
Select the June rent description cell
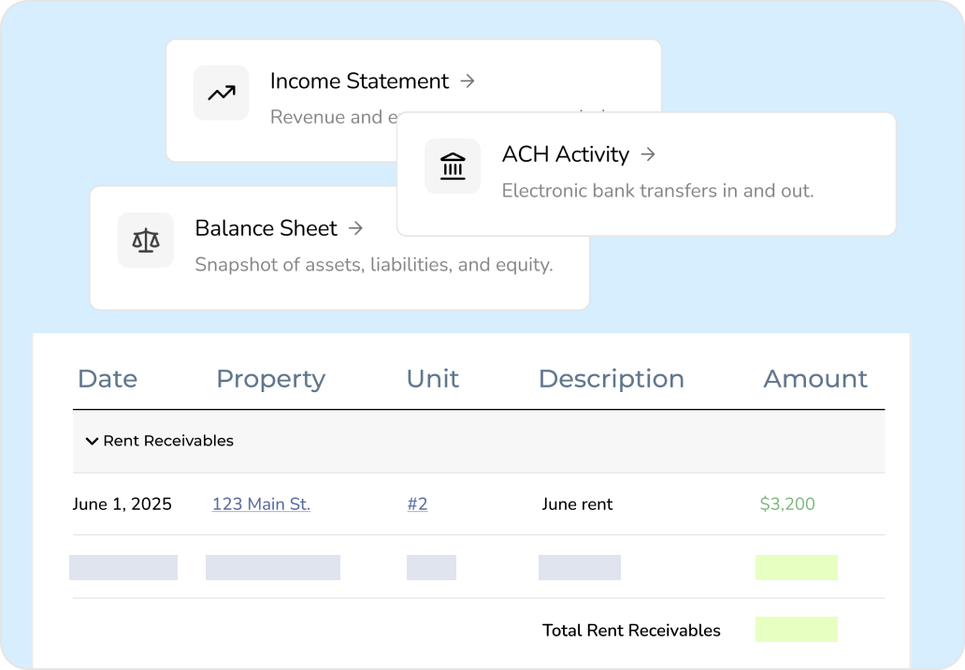[x=577, y=503]
